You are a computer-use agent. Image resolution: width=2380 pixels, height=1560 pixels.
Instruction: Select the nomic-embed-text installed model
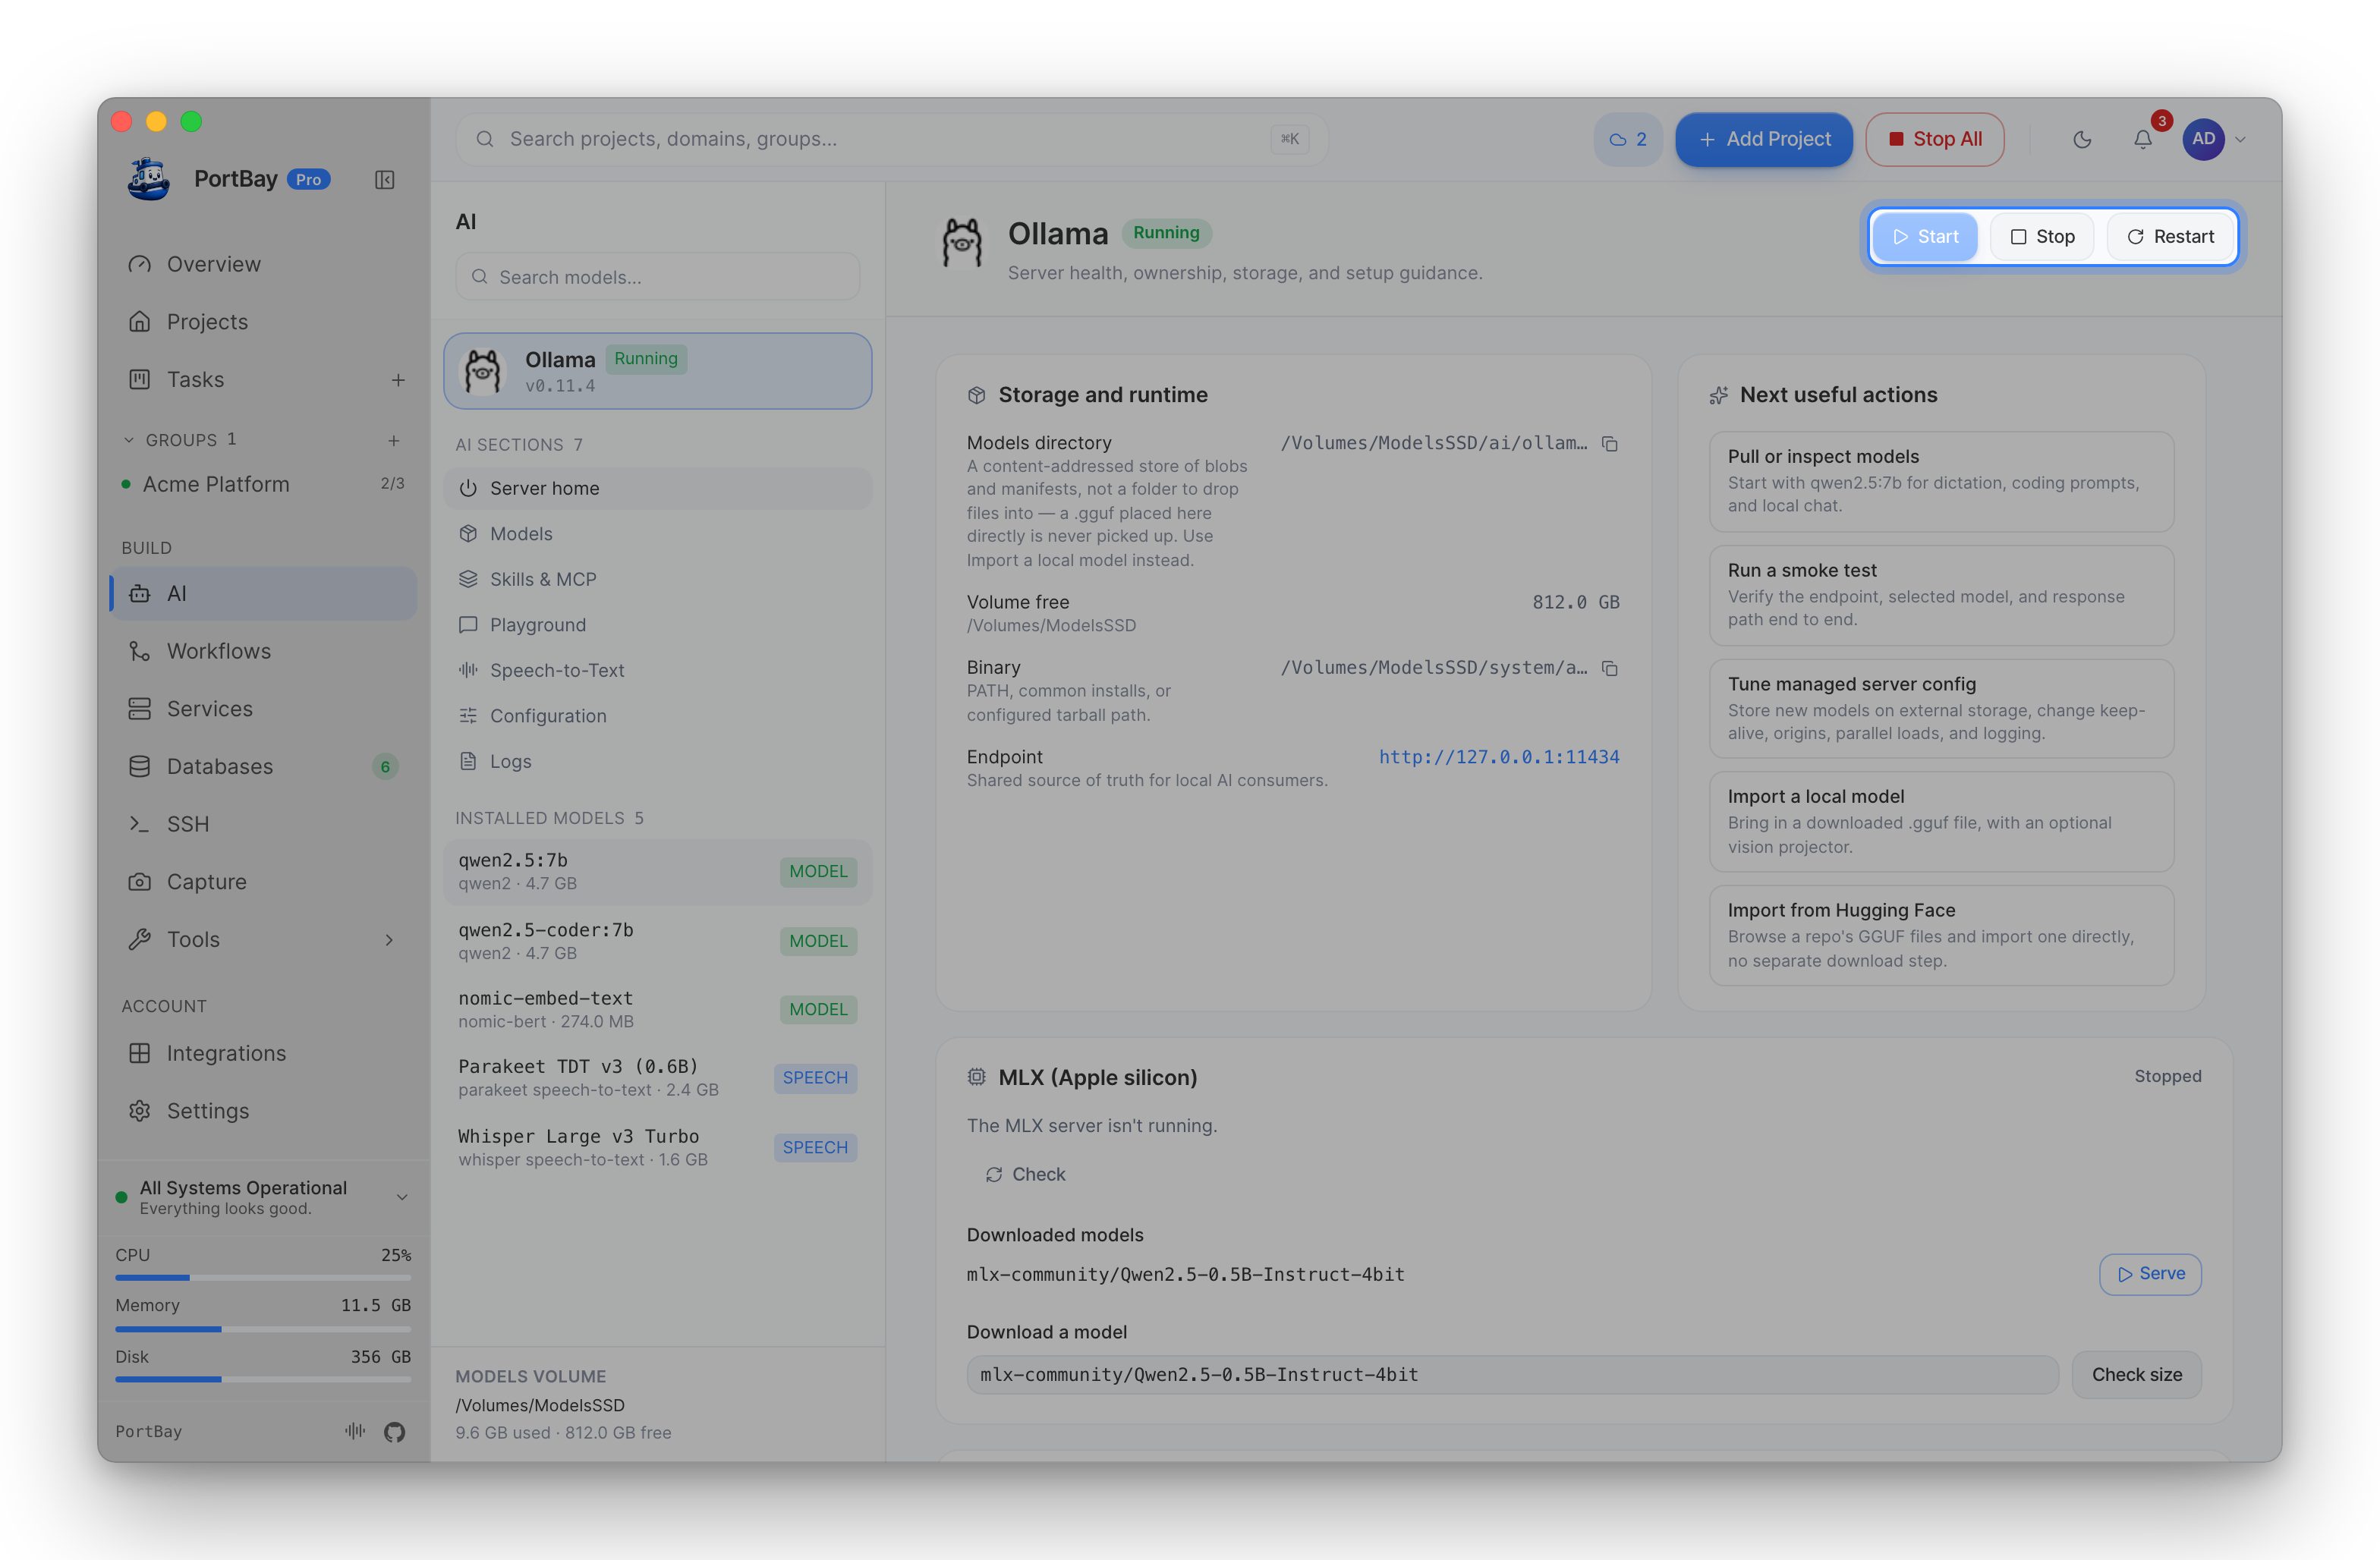(x=657, y=1010)
